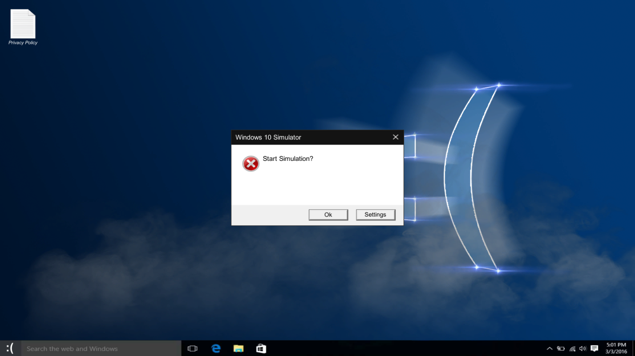Open File Explorer from the taskbar

click(x=238, y=348)
